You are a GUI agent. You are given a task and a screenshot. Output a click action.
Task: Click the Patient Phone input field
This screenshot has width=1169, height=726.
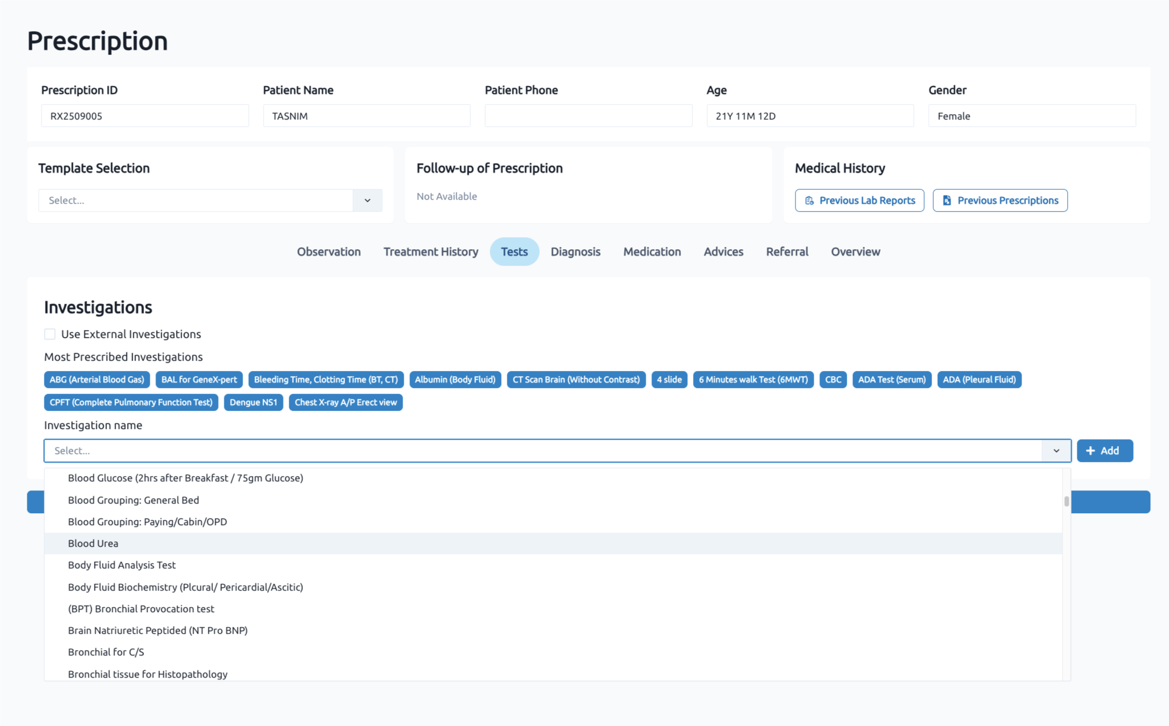588,116
